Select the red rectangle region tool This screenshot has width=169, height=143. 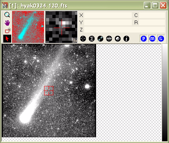point(7,30)
